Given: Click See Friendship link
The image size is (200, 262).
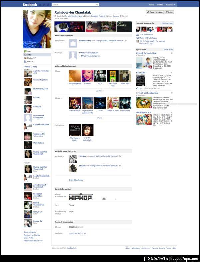Looking at the screenshot, I should tap(167, 23).
